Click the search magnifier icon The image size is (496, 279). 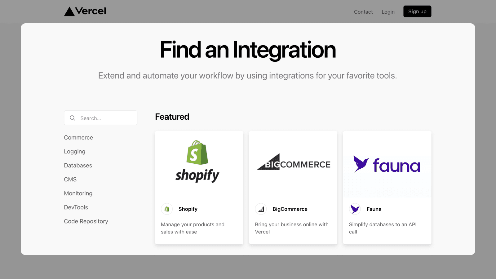click(73, 118)
